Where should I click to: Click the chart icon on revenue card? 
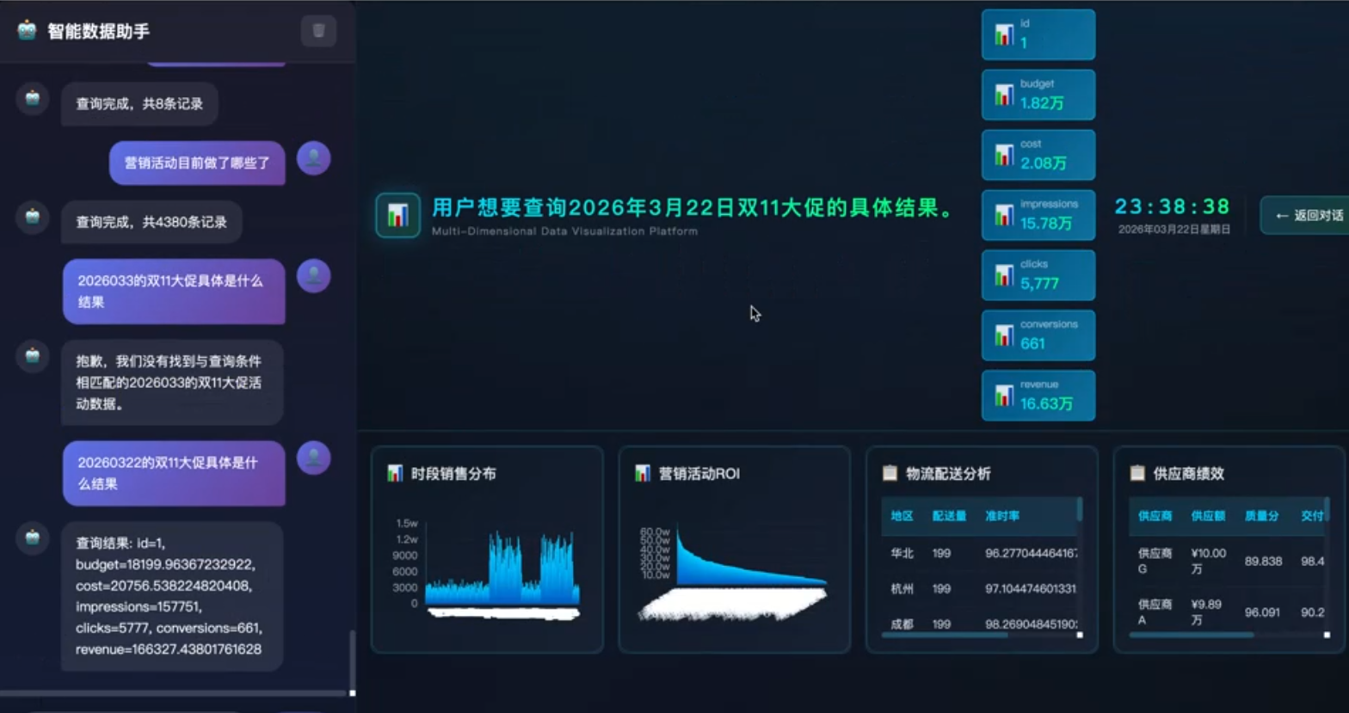tap(1004, 396)
